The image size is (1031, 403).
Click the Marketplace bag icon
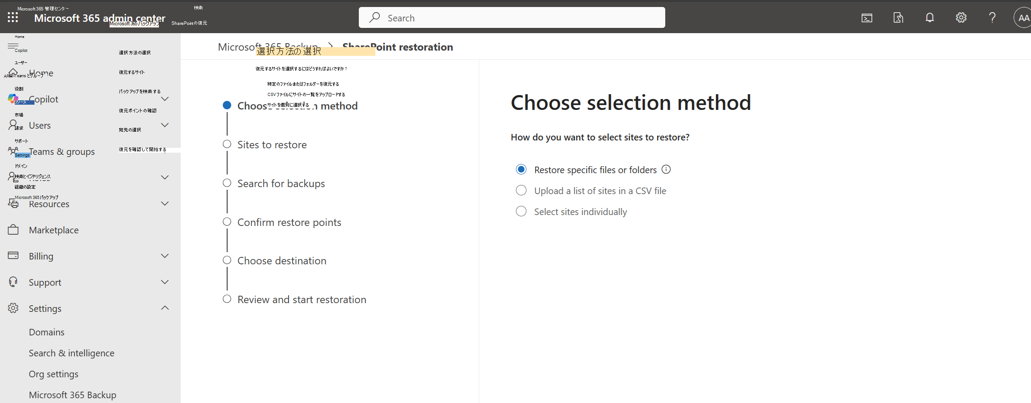pos(13,230)
